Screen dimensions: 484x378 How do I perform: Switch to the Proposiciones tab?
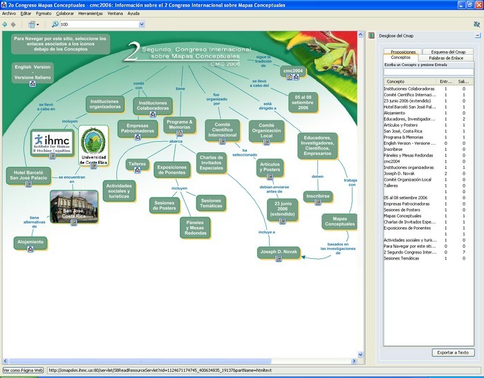pos(403,52)
